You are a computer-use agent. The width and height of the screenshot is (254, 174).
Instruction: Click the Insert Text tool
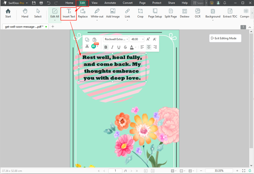[69, 13]
